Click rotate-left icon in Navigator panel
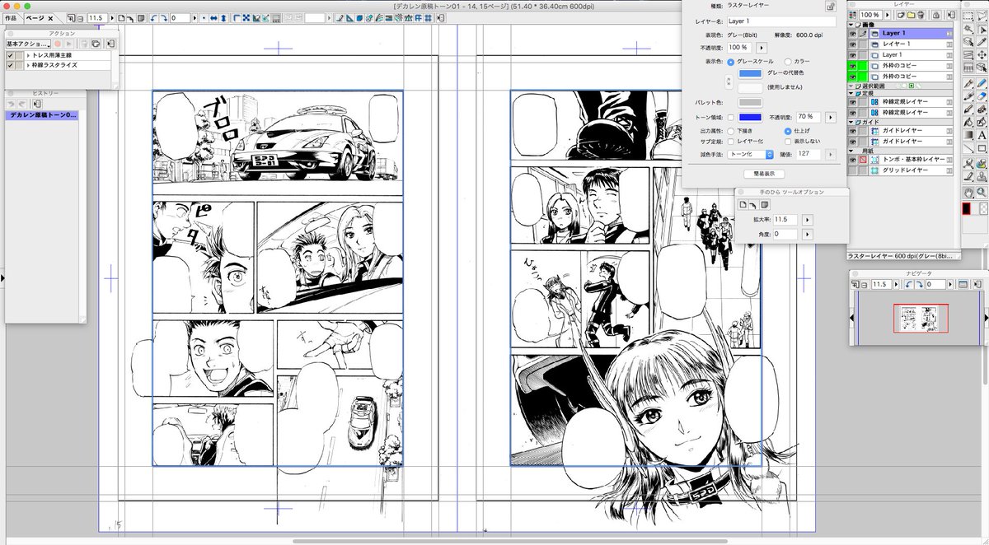989x545 pixels. coord(908,284)
